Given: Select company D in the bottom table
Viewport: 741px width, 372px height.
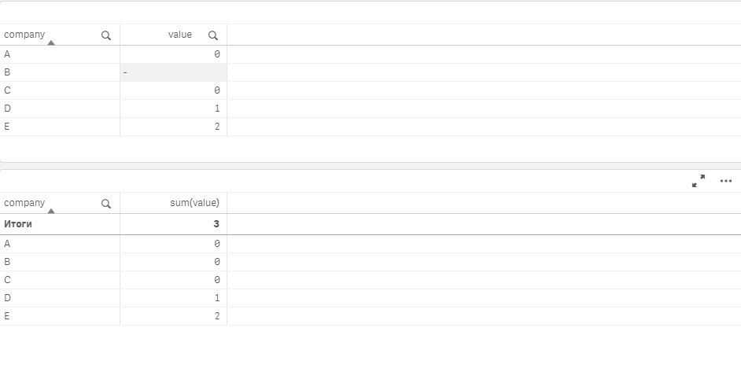Looking at the screenshot, I should 60,298.
